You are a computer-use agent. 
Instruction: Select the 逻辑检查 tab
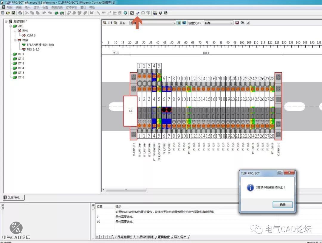[164, 237]
